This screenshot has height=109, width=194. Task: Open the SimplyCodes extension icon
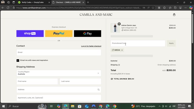pos(159,8)
